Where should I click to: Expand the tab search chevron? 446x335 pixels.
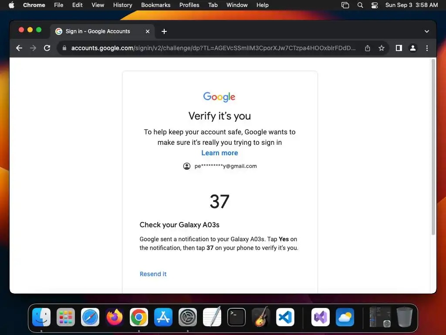click(x=427, y=31)
